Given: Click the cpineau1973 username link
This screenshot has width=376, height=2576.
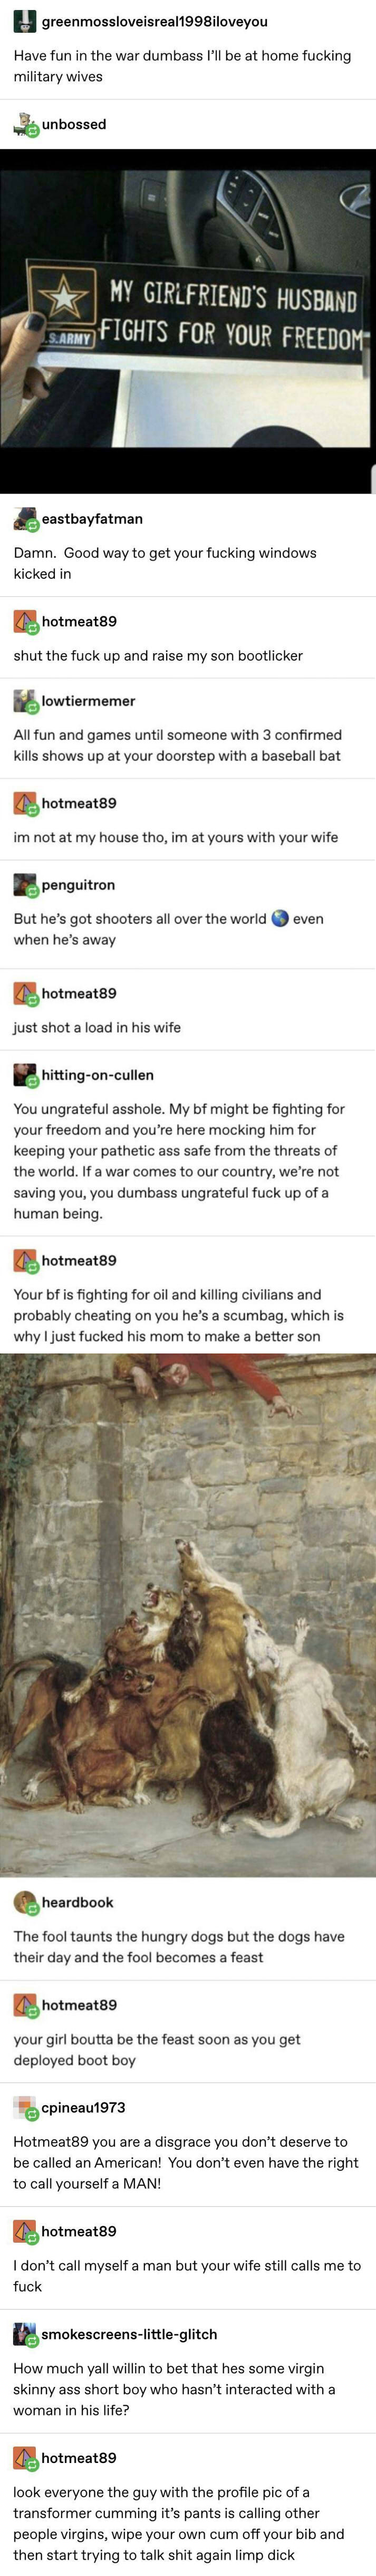Looking at the screenshot, I should click(x=84, y=2107).
